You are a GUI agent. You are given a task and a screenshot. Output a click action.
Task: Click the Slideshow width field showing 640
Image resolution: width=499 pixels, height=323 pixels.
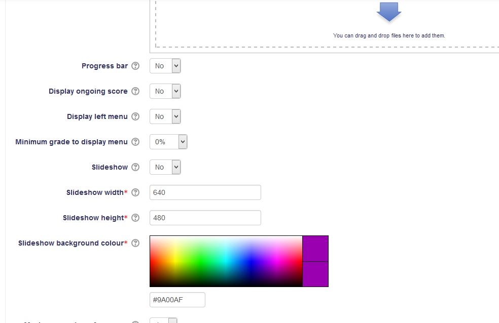tap(205, 192)
